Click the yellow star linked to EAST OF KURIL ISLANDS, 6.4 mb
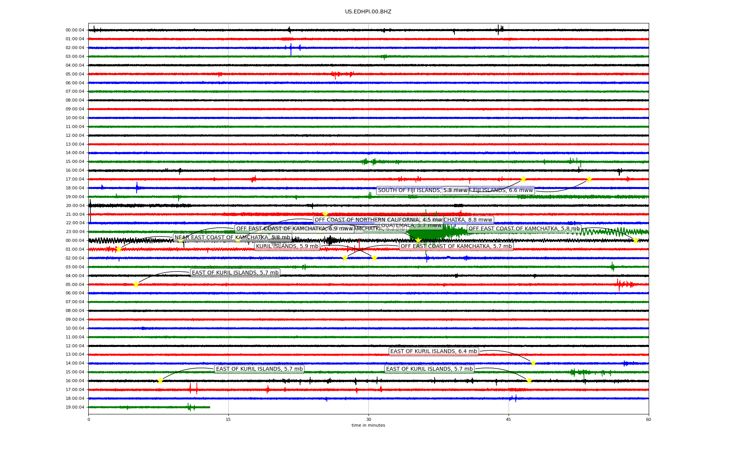 click(x=533, y=363)
